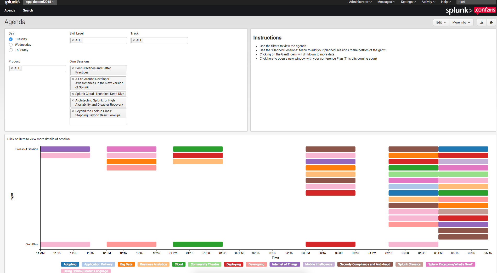The image size is (497, 273).
Task: Toggle the Mobile Intelligence legend item
Action: (319, 264)
